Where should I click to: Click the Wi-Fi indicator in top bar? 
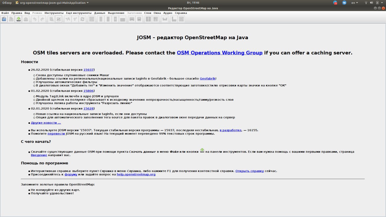366,3
